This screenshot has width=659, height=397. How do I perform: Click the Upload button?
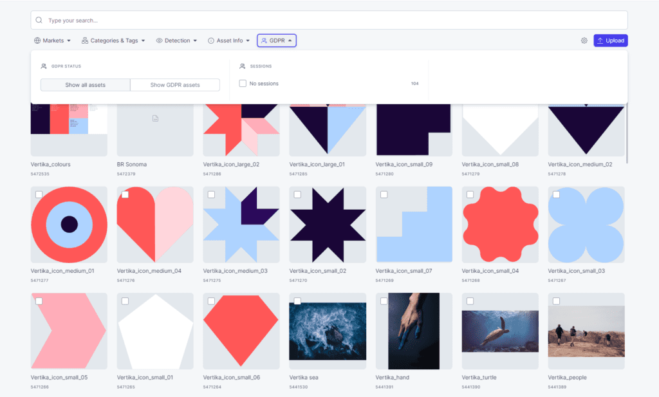coord(611,41)
